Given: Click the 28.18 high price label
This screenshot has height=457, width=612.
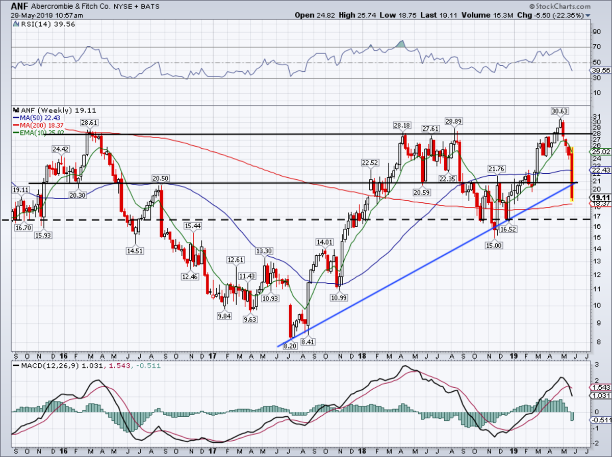Looking at the screenshot, I should point(402,125).
